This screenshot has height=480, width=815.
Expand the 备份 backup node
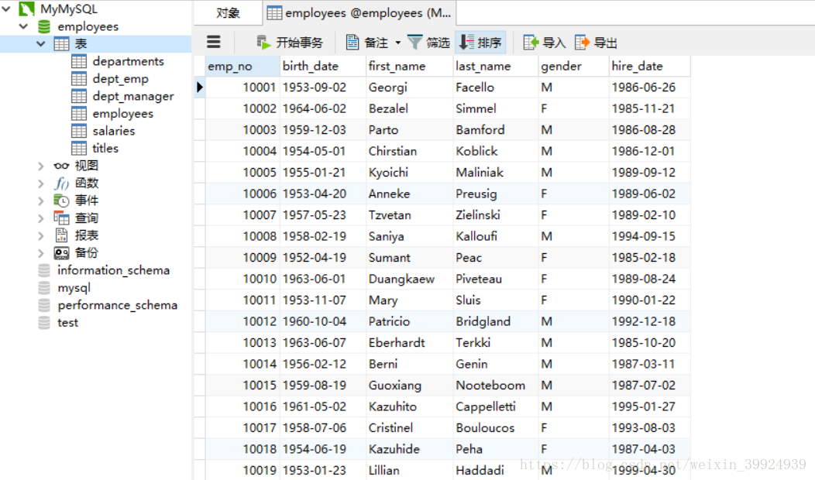tap(40, 253)
